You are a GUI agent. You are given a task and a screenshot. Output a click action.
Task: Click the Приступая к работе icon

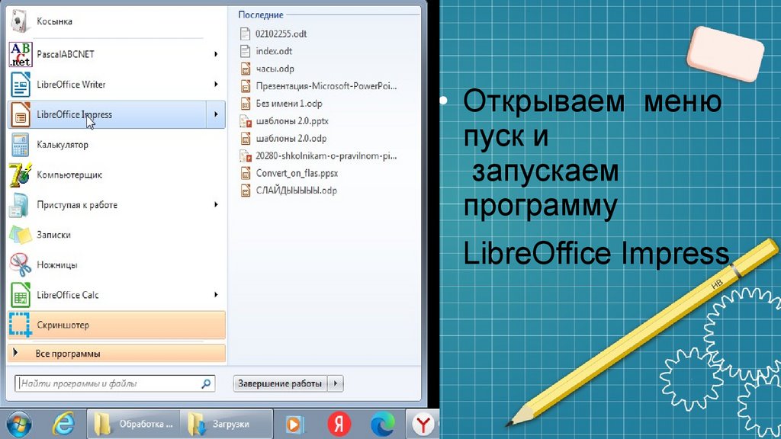(x=21, y=204)
